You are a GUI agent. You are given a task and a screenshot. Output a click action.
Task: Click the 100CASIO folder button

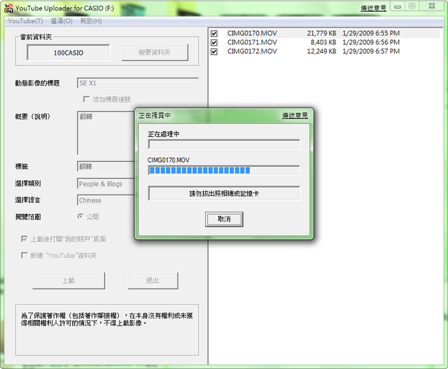69,53
